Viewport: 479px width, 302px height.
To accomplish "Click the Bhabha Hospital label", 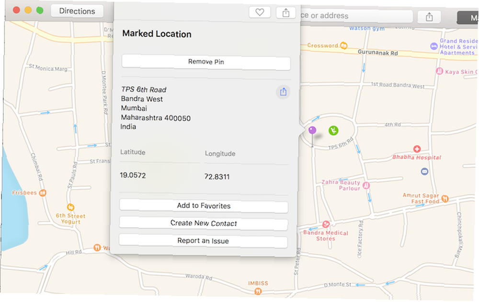I will (417, 157).
